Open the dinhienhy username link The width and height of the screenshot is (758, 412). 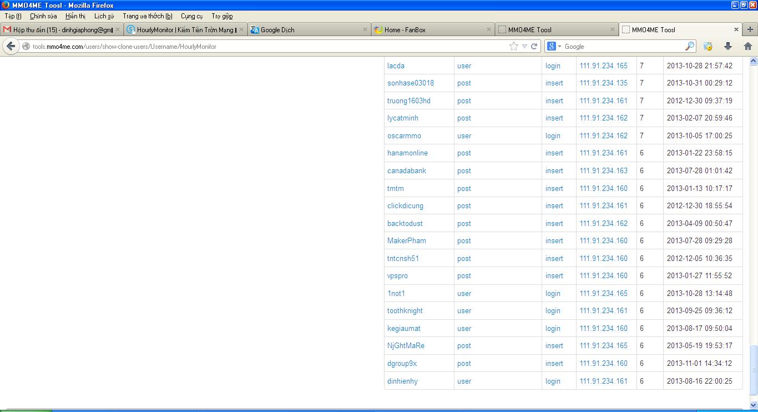click(402, 381)
